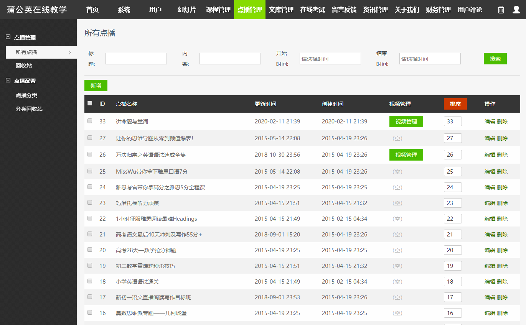Screen dimensions: 526x325
Task: Select the checkbox for row ID 26
Action: coord(90,154)
